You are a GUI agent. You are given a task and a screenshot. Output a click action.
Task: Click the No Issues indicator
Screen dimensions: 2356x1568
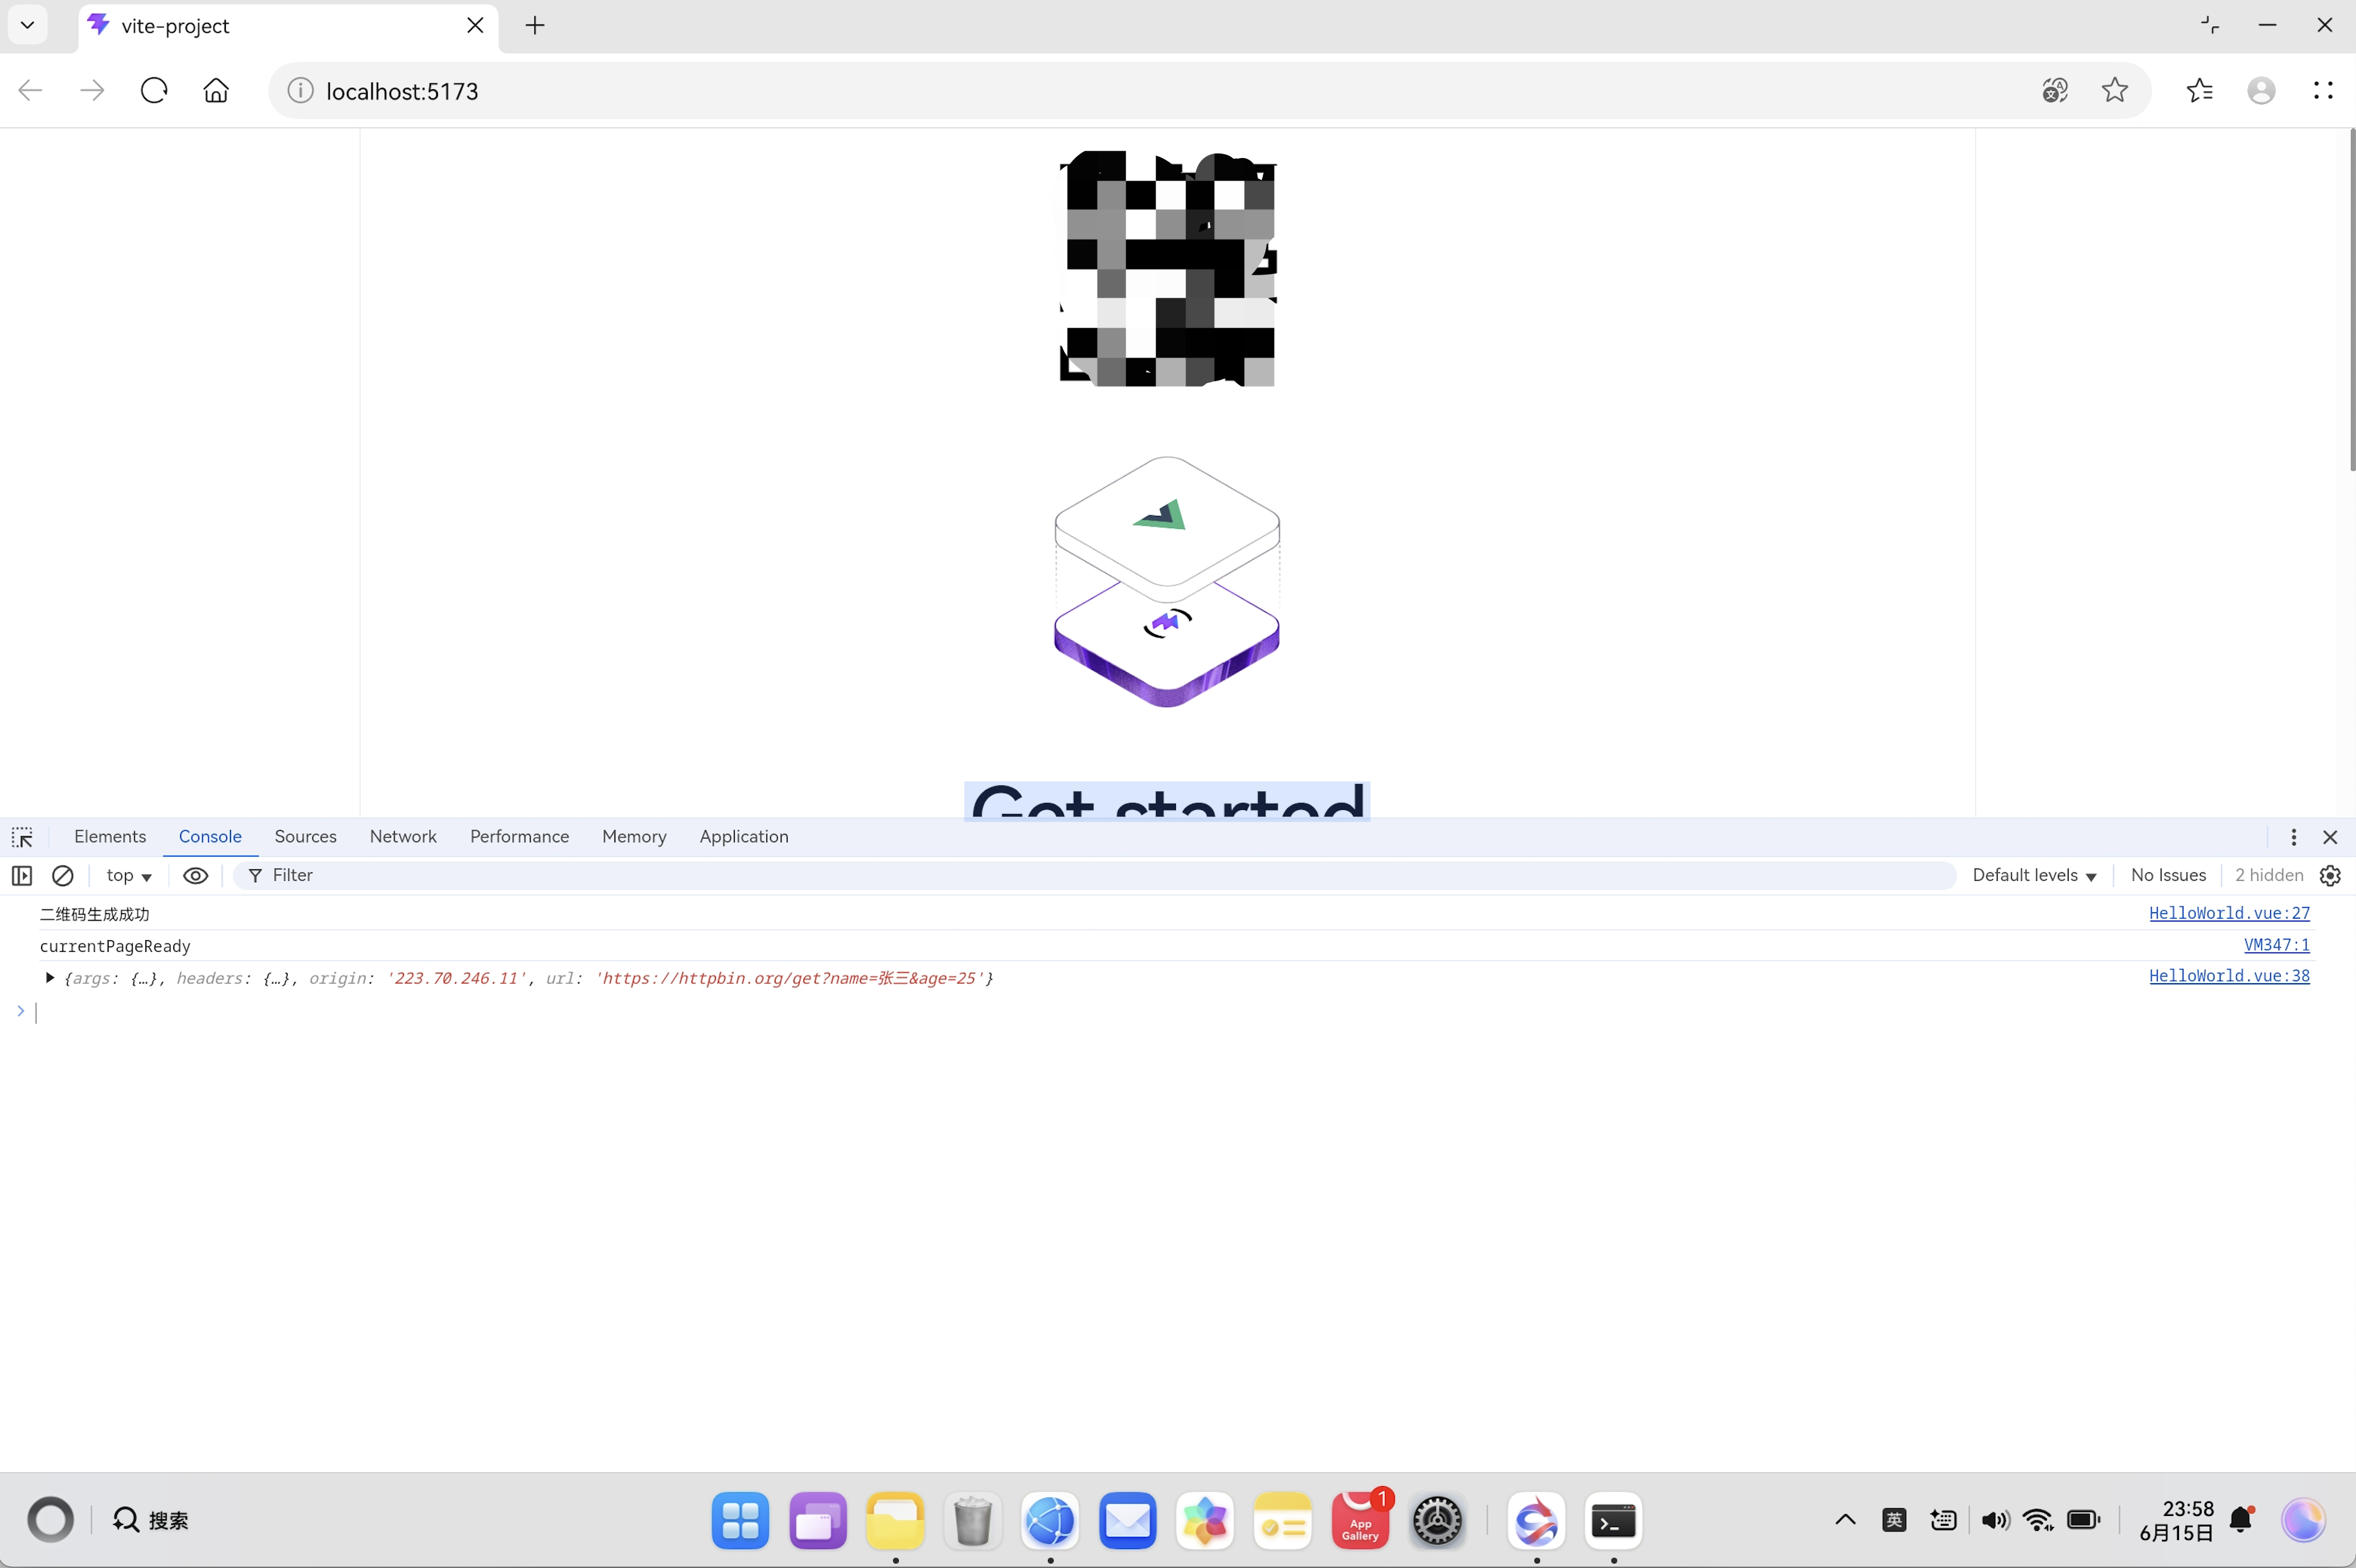tap(2168, 876)
